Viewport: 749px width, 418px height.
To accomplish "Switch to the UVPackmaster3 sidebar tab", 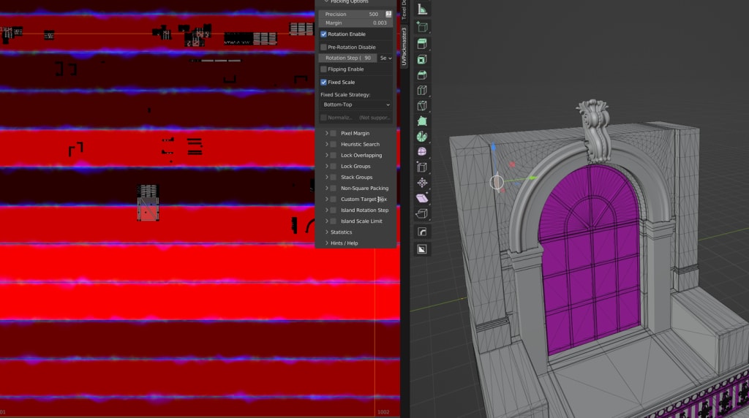I will point(404,46).
